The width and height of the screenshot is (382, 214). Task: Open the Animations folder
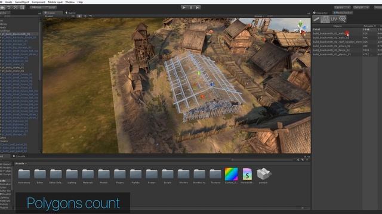click(24, 176)
